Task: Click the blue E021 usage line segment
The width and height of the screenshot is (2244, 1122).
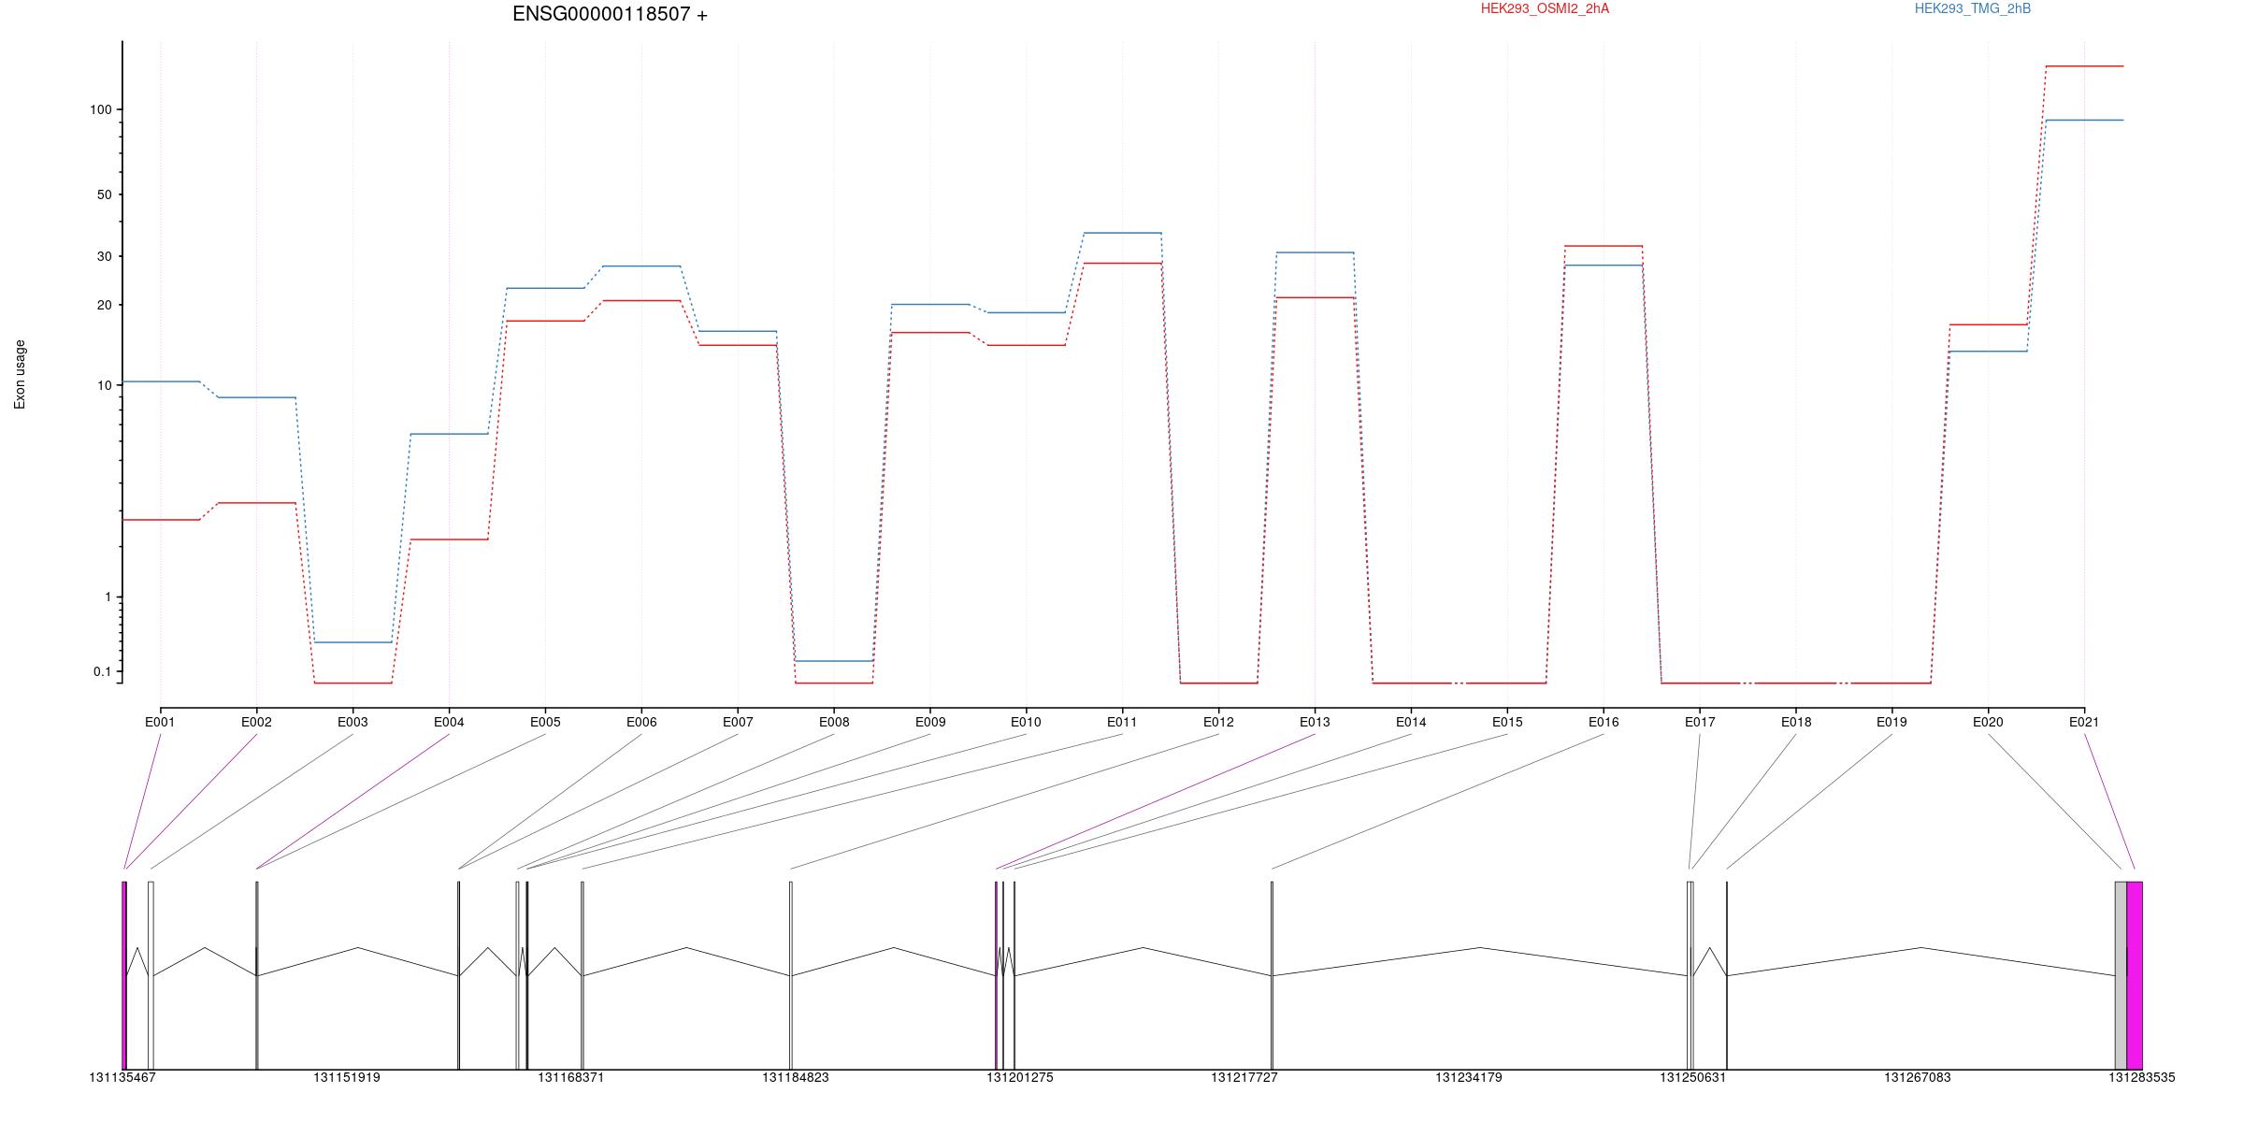Action: pyautogui.click(x=2084, y=120)
